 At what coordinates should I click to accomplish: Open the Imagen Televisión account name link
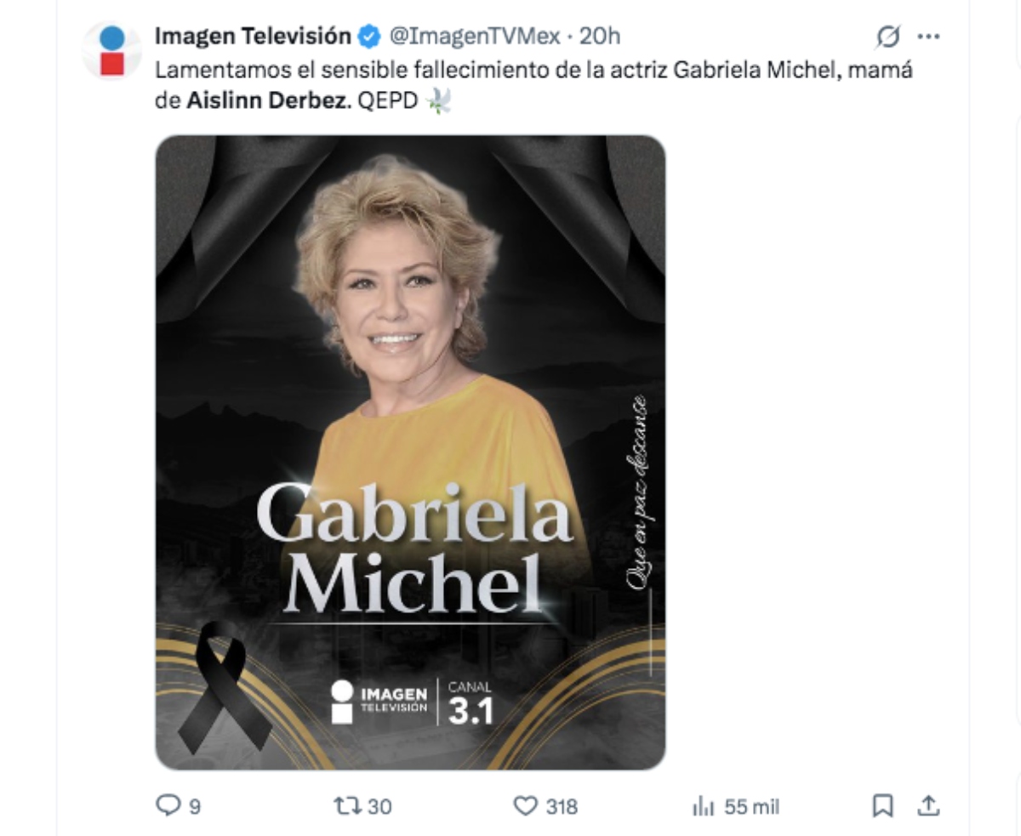pyautogui.click(x=253, y=37)
